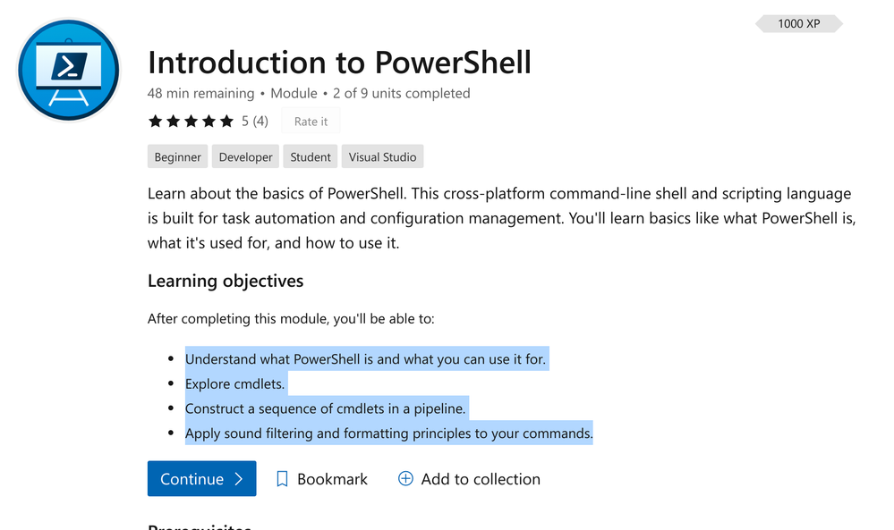Click the chevron arrow in Continue button
The width and height of the screenshot is (894, 530).
click(x=239, y=479)
